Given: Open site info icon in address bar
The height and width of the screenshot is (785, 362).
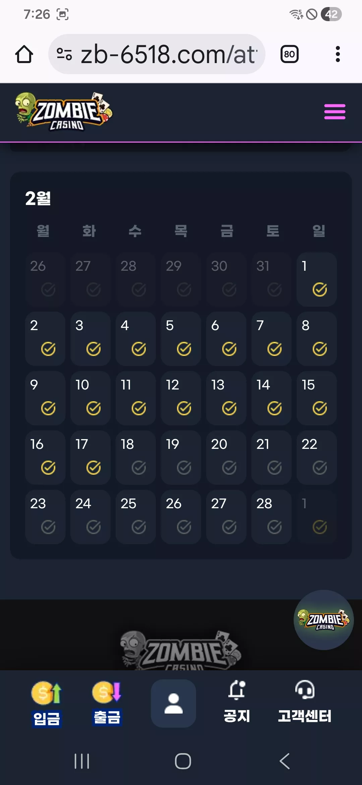Looking at the screenshot, I should point(64,54).
